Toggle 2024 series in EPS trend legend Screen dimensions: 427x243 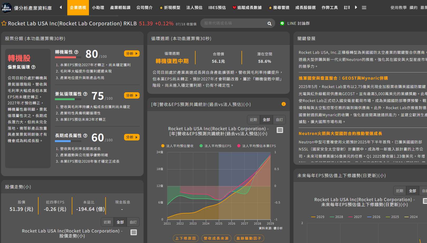tap(411, 217)
